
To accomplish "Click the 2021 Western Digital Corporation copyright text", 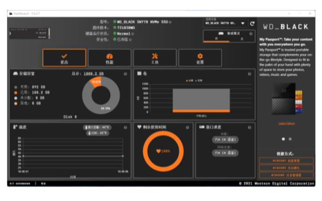I will [277, 183].
